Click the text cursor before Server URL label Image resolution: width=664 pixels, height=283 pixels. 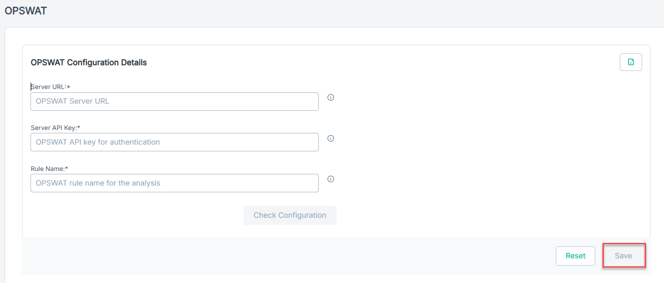point(31,87)
